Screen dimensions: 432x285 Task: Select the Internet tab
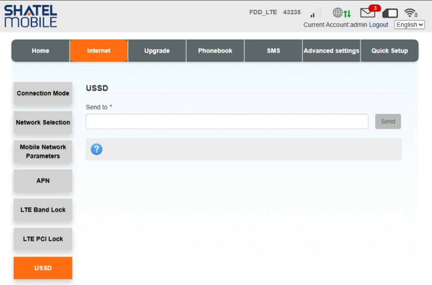pyautogui.click(x=99, y=51)
